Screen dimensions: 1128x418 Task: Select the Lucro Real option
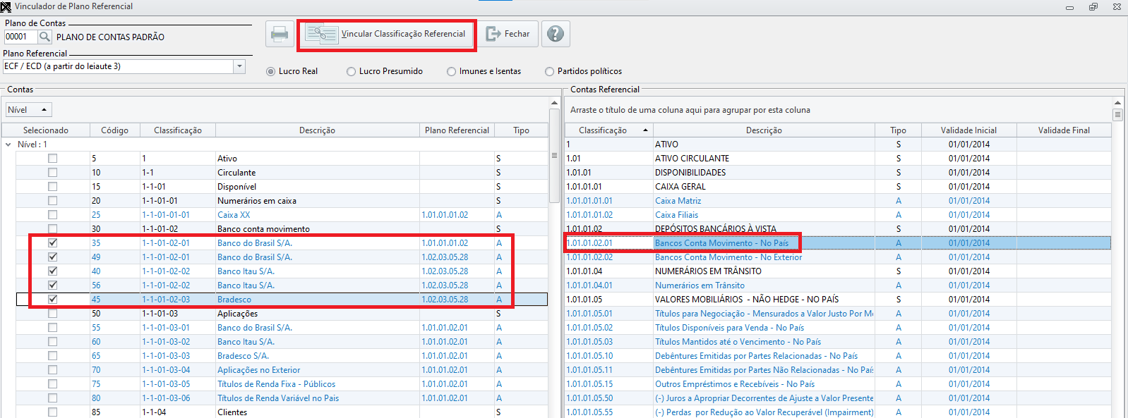292,71
